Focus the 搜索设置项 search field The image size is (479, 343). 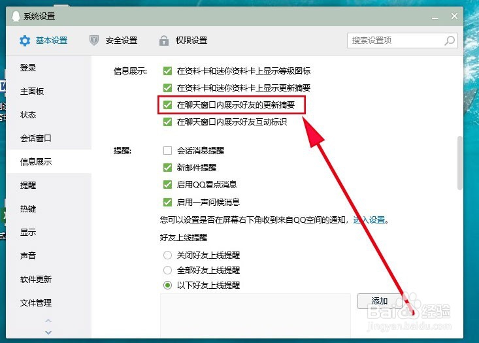pos(402,41)
